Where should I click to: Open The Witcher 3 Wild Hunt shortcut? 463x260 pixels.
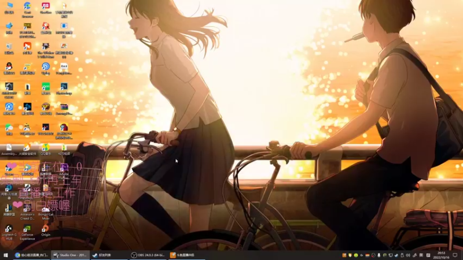[46, 50]
